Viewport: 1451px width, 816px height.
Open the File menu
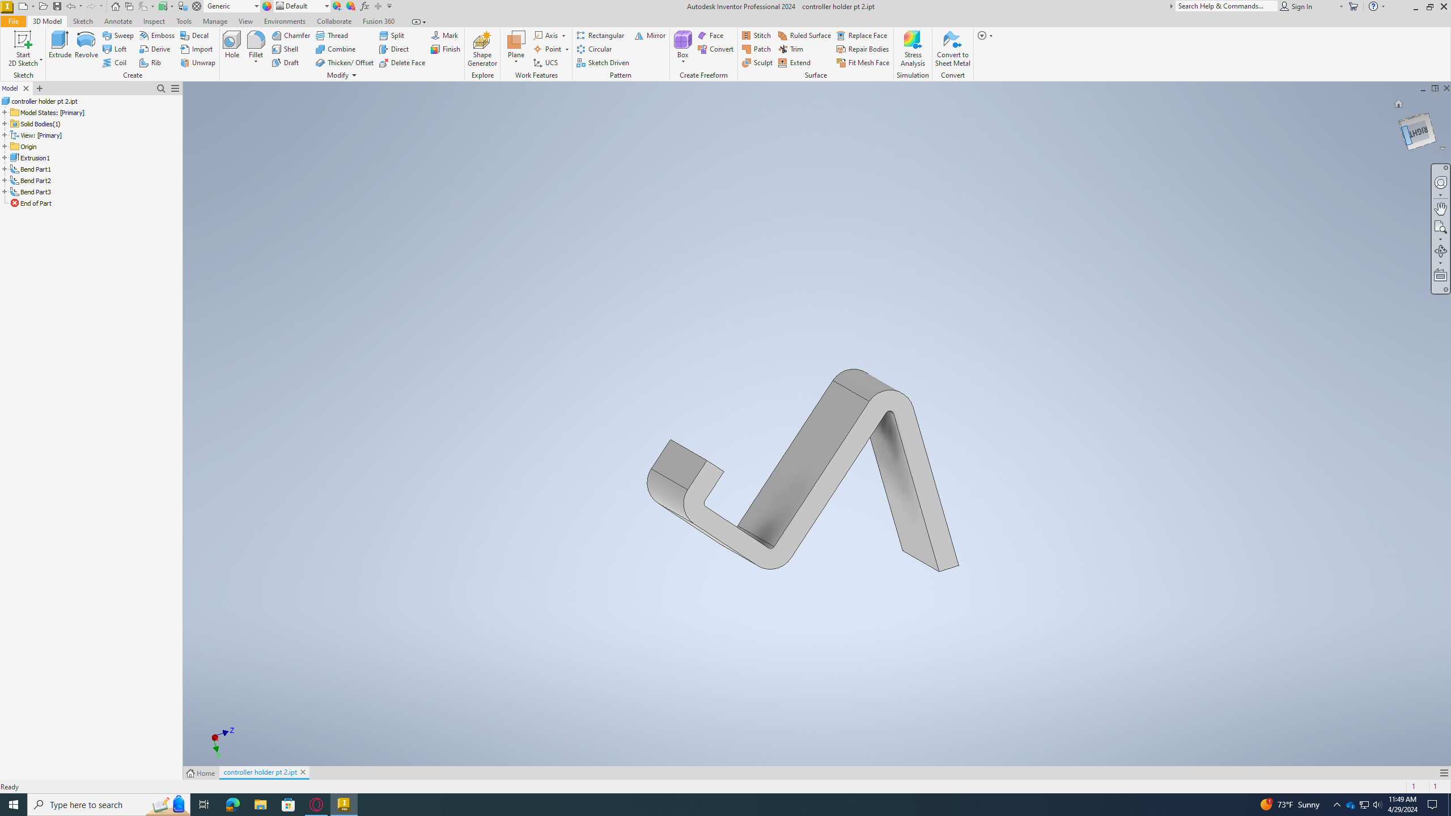pyautogui.click(x=13, y=21)
